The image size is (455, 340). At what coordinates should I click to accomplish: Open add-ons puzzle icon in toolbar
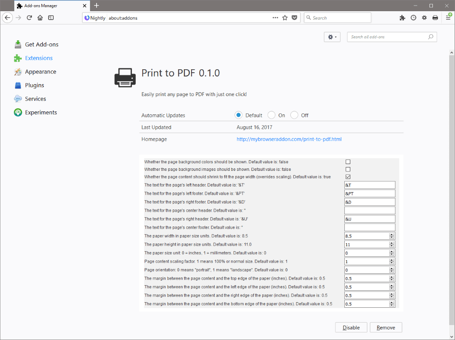pos(402,18)
